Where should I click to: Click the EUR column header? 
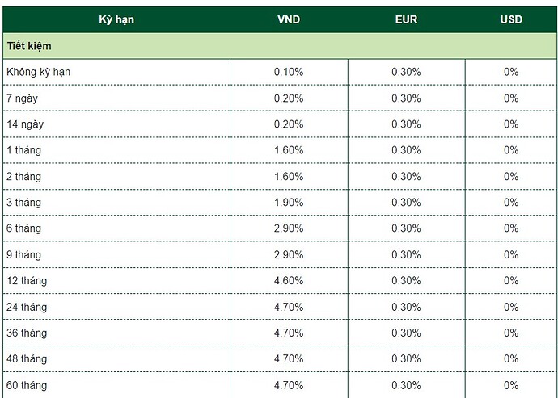tap(406, 19)
